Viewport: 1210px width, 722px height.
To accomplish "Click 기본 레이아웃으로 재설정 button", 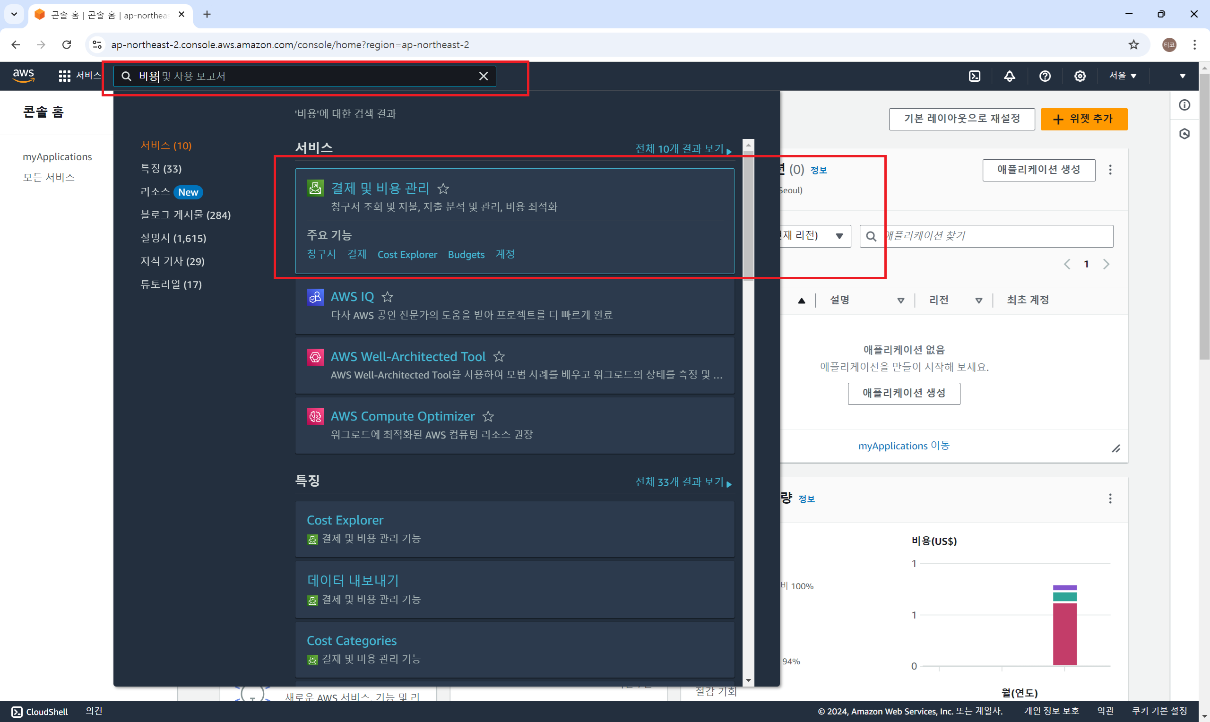I will [x=961, y=119].
